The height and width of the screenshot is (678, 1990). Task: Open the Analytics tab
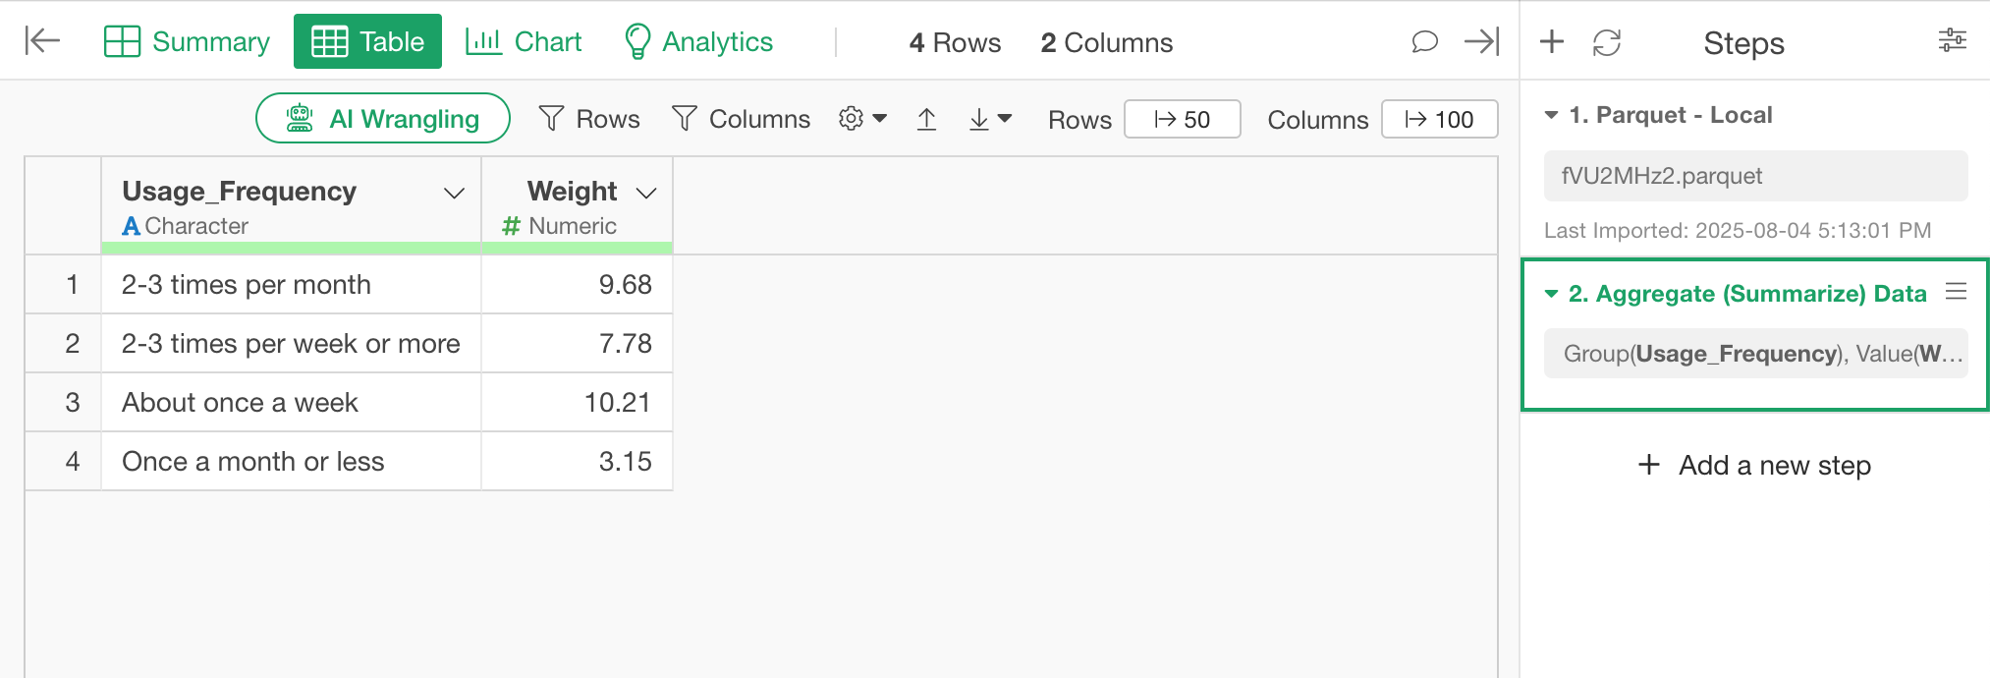tap(698, 41)
